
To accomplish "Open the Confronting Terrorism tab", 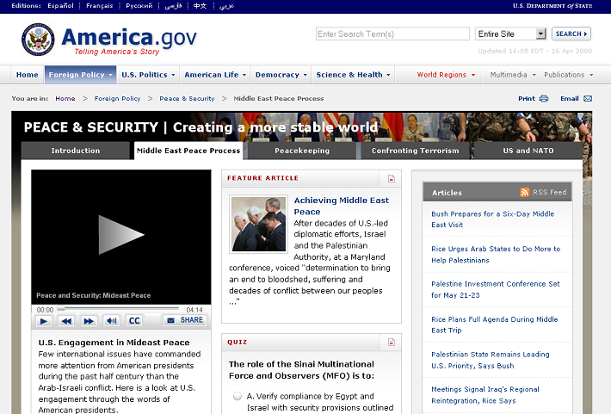I will 415,151.
